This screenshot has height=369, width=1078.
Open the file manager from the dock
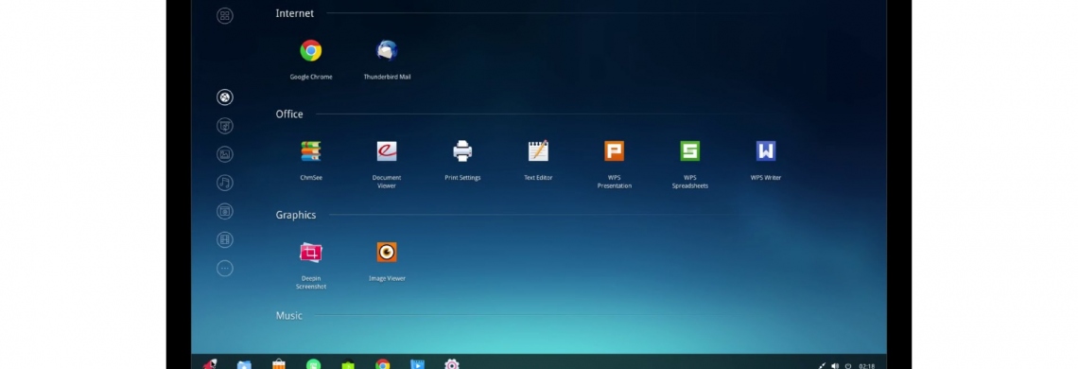pos(244,364)
